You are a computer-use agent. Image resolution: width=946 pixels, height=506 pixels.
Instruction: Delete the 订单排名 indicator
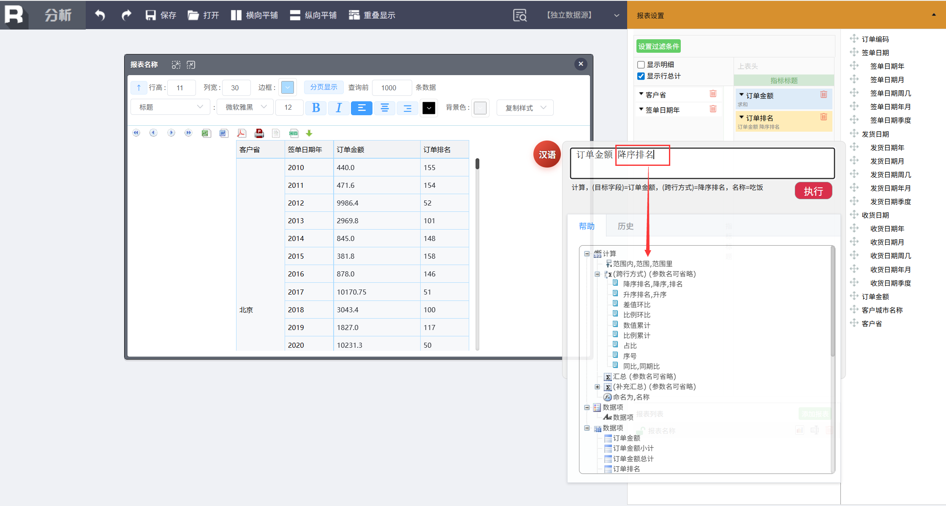tap(823, 117)
